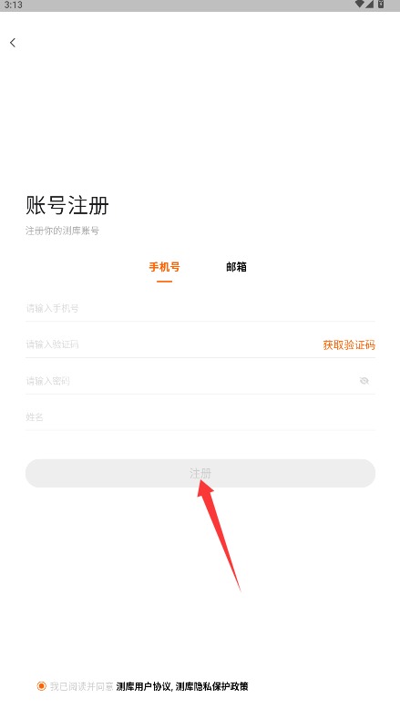Screen dimensions: 400x709
Task: Tap the battery icon in the status bar
Action: click(381, 4)
